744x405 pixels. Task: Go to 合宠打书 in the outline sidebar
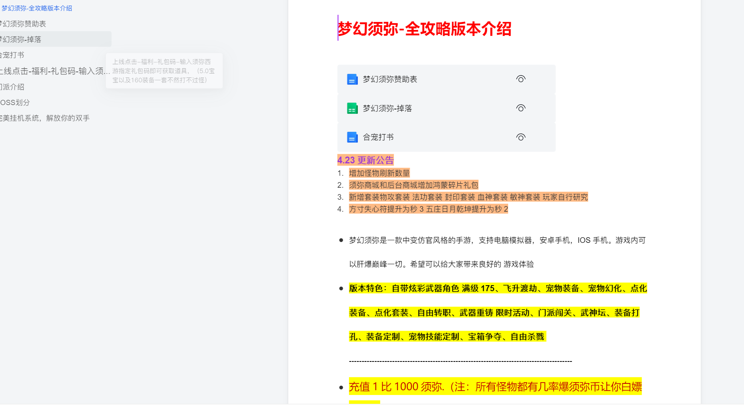tap(13, 55)
